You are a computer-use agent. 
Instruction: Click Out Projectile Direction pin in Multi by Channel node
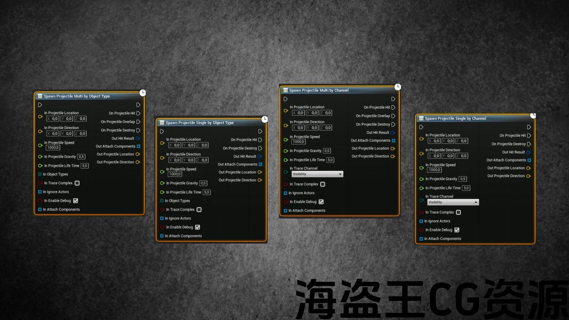click(x=393, y=156)
